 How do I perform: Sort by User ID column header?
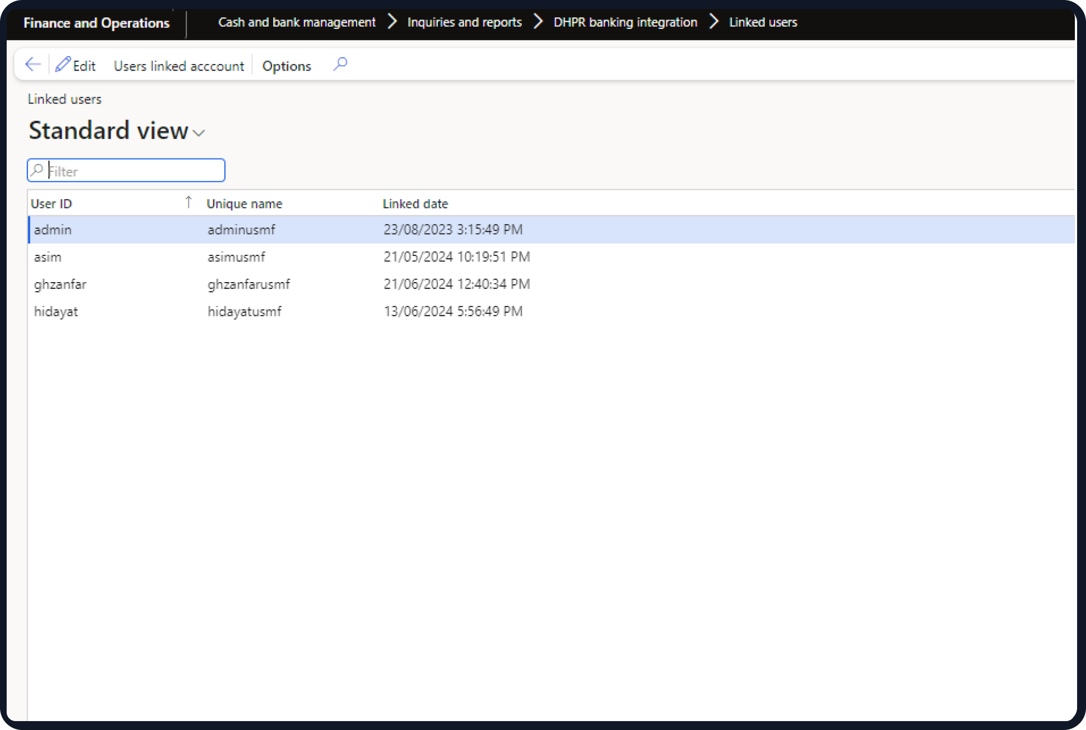[x=51, y=204]
